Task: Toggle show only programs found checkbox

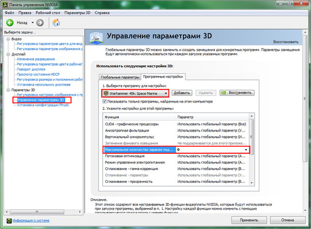Action: 104,102
